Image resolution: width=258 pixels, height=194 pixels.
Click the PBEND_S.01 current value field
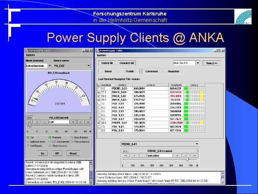(160, 156)
